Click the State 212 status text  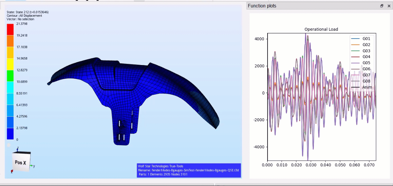coord(28,12)
